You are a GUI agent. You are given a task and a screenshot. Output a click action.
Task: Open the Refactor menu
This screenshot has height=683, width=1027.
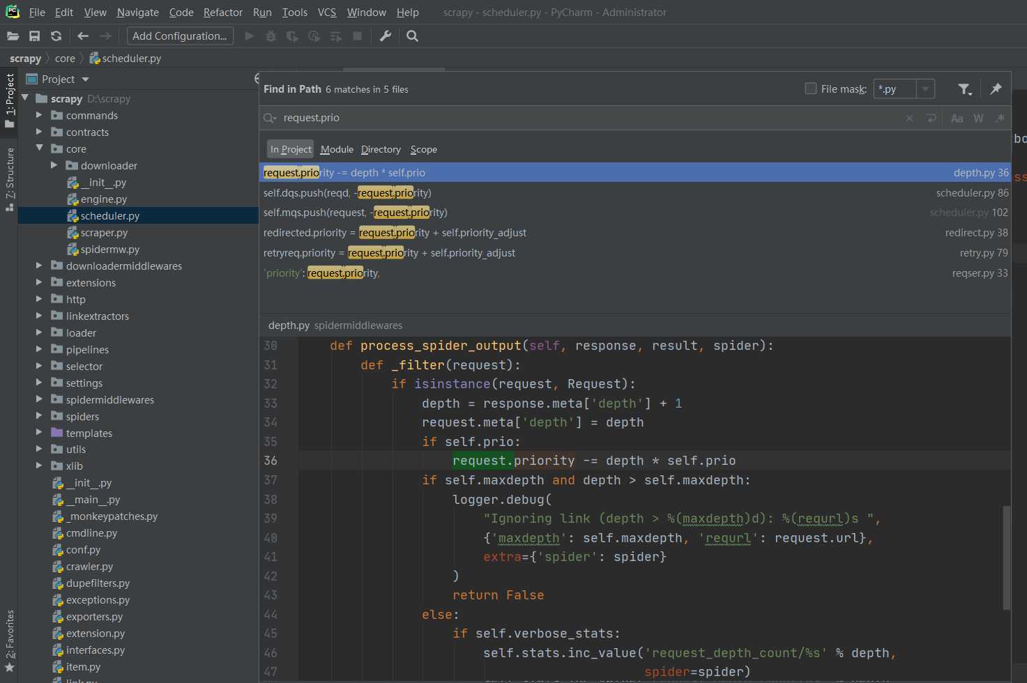(223, 13)
